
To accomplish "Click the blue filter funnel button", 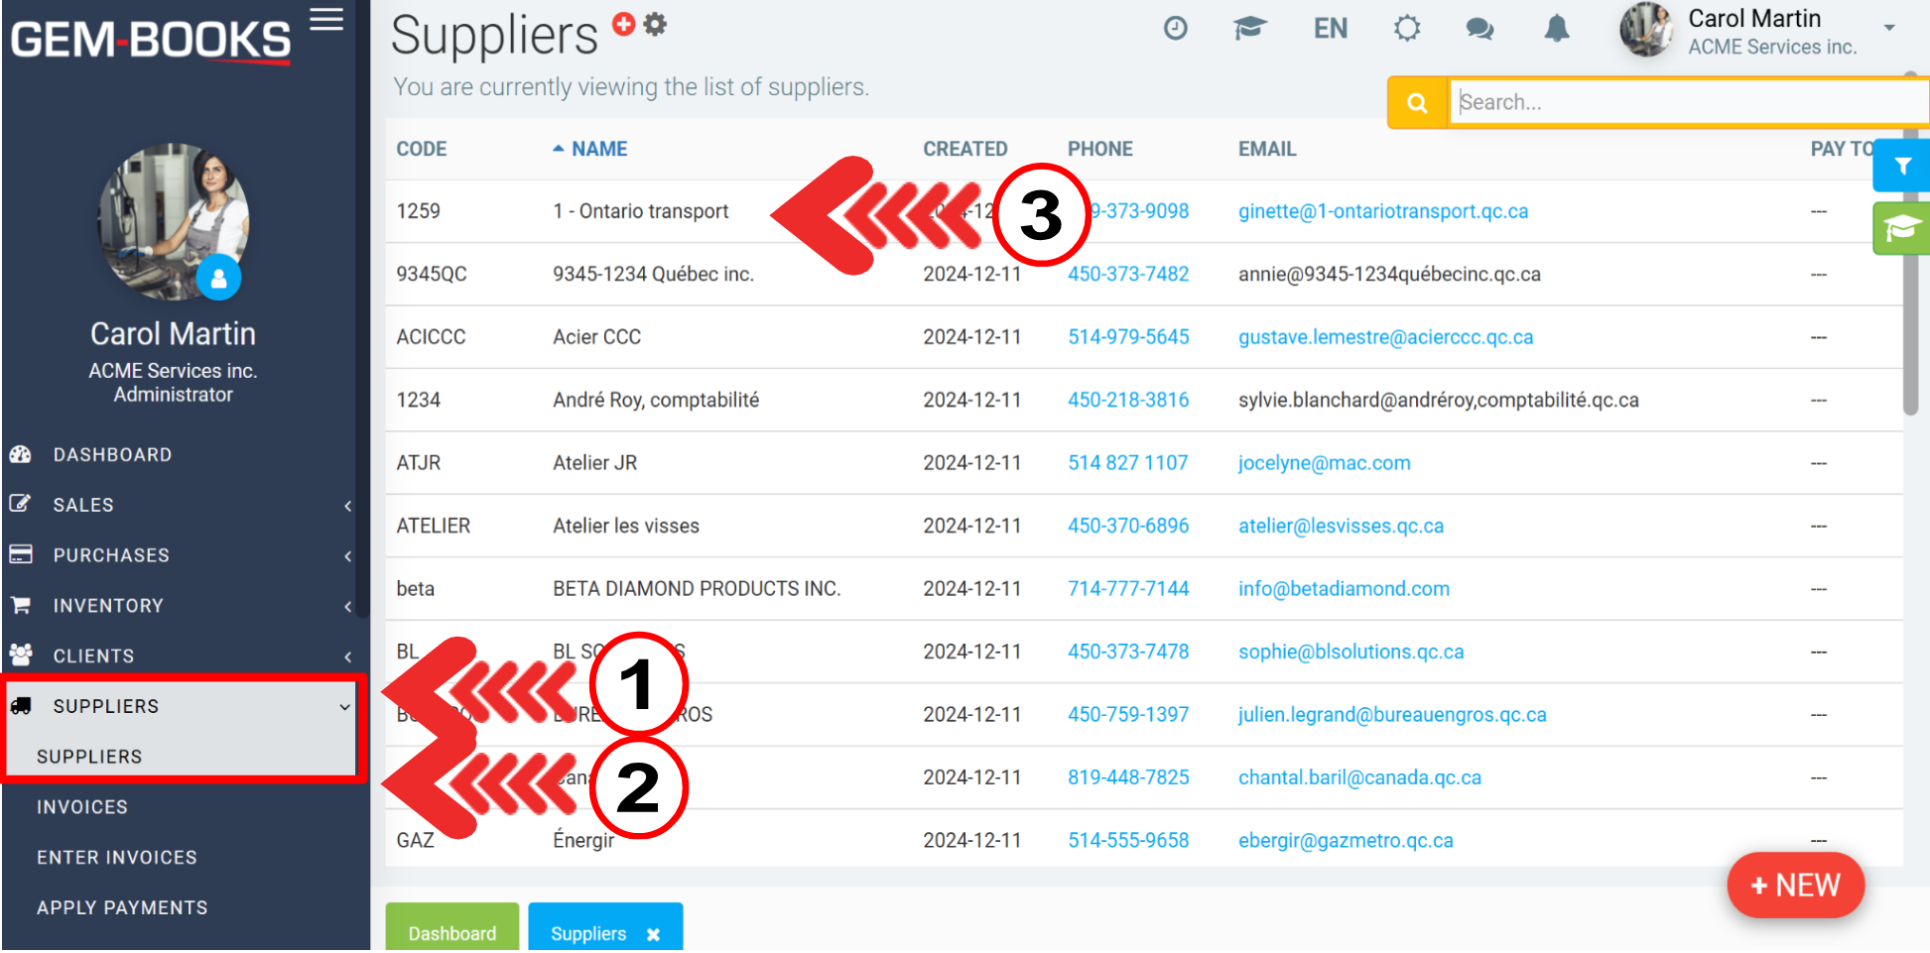I will [x=1901, y=166].
